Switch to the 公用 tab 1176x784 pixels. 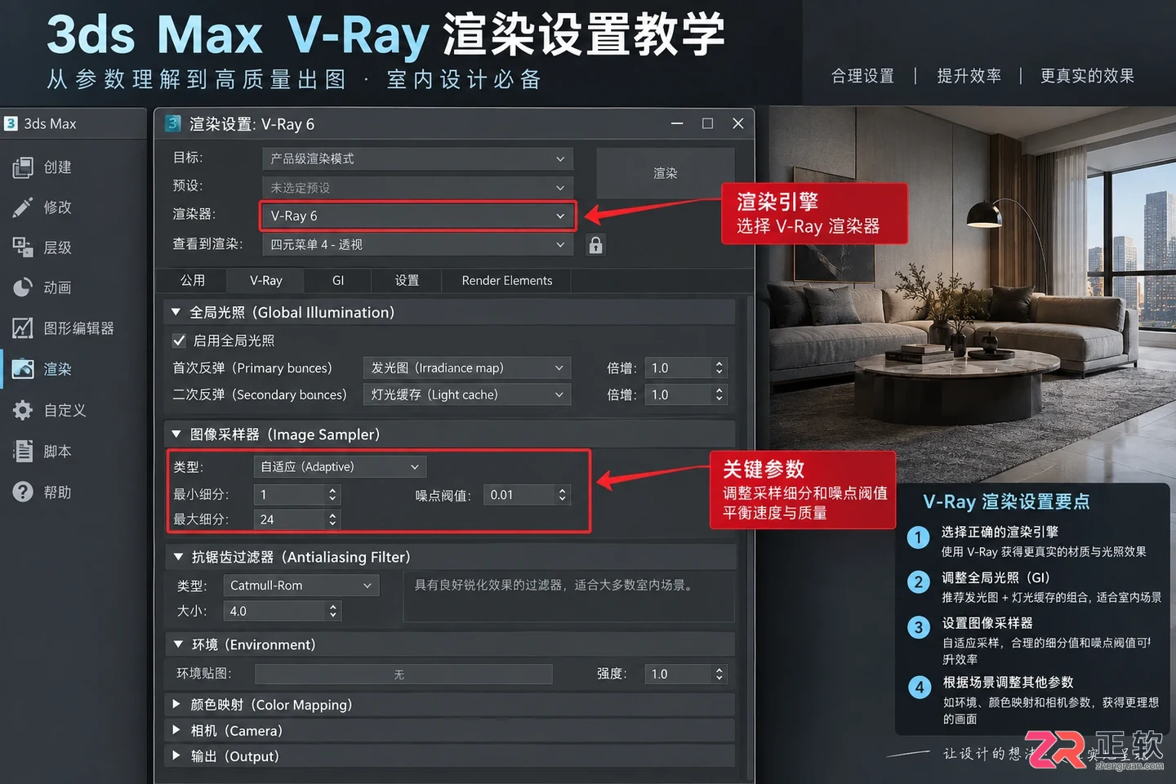click(193, 280)
